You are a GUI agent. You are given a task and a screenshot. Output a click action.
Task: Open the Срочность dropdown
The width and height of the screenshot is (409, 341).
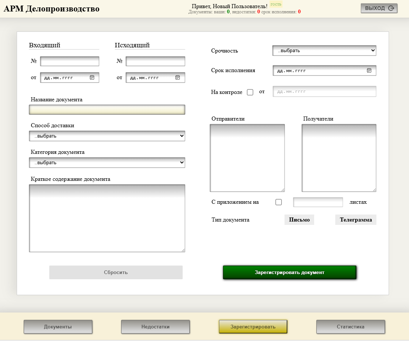point(324,51)
